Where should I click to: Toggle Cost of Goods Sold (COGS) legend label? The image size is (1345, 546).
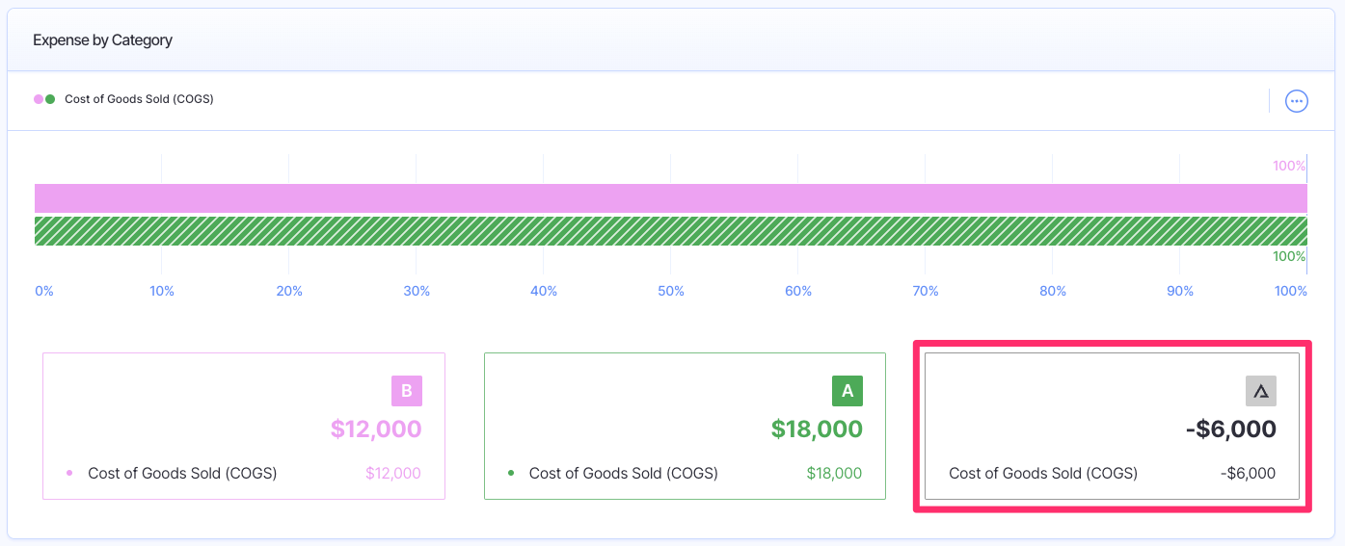click(x=139, y=99)
